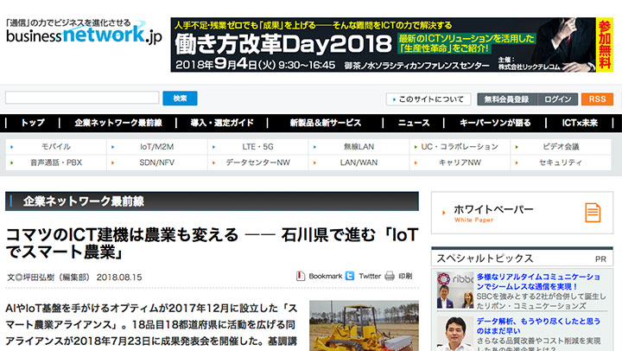622x351 pixels.
Task: Open the 多様なリアルタイムコミュニケーション article link
Action: point(538,282)
